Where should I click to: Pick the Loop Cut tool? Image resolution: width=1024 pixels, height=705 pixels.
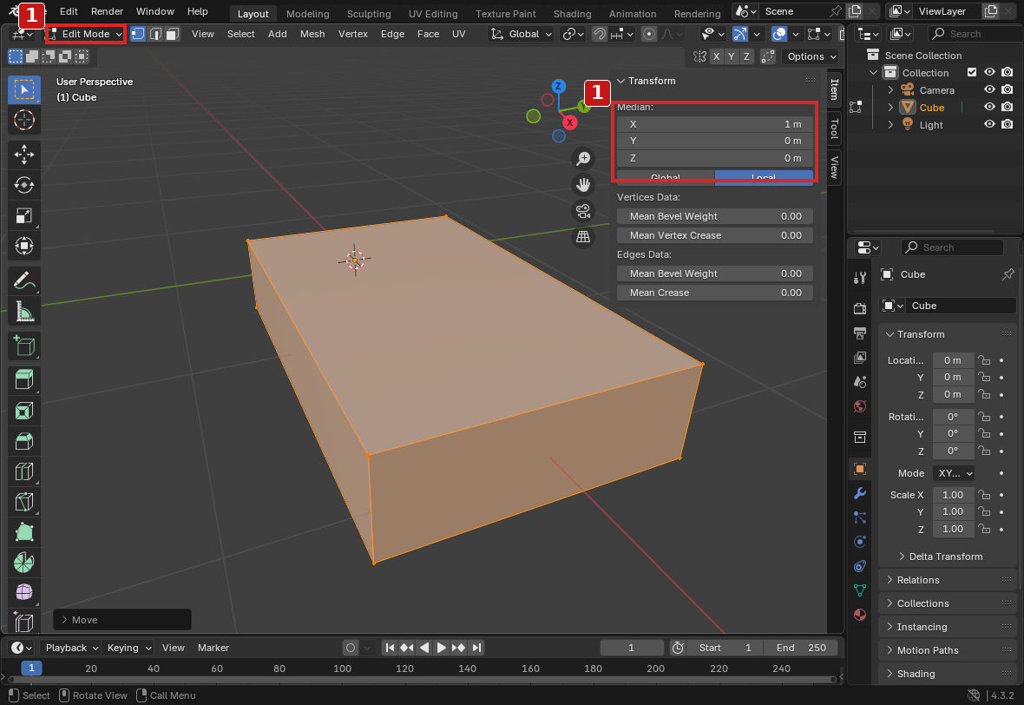tap(24, 471)
